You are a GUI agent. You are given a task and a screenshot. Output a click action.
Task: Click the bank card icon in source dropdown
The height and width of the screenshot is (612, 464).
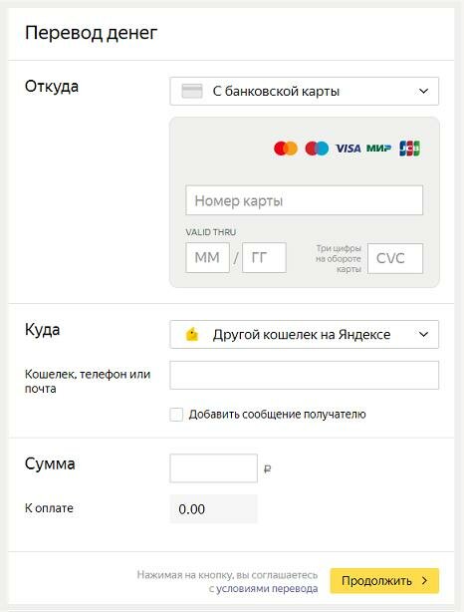point(192,91)
